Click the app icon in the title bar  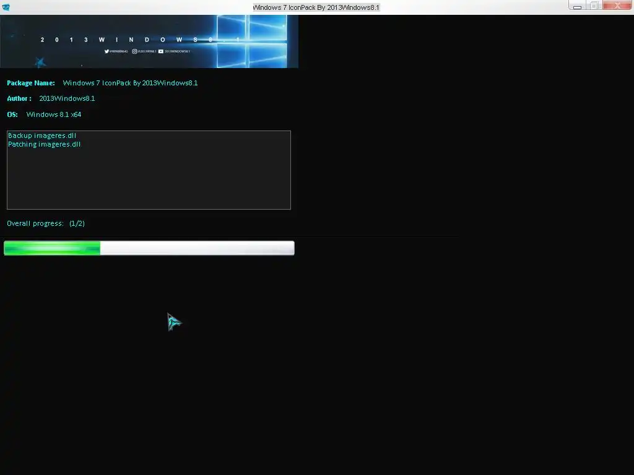click(x=6, y=7)
